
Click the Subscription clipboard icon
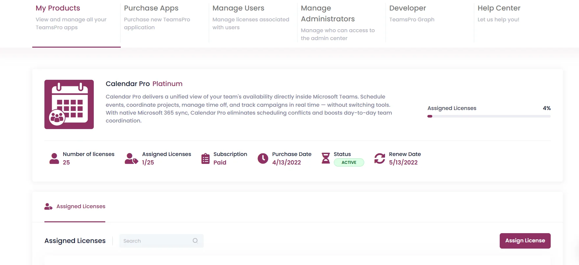click(205, 159)
